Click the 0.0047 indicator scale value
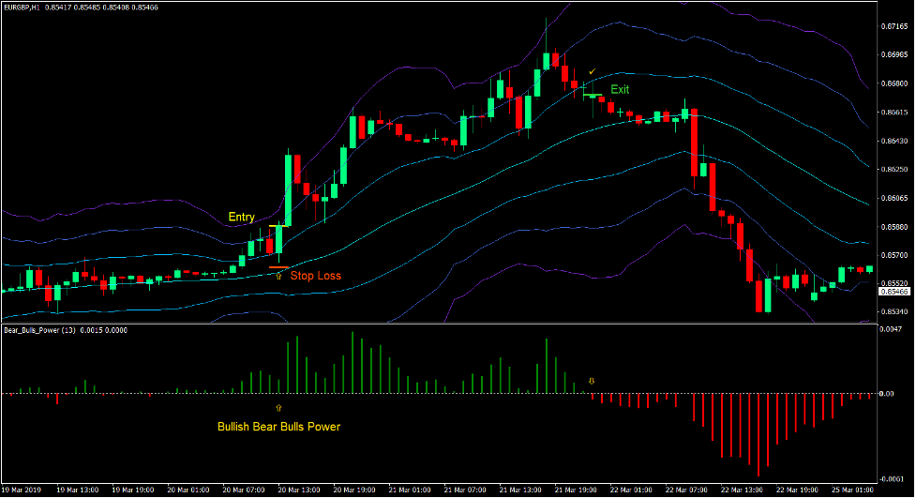The width and height of the screenshot is (916, 498). point(892,329)
